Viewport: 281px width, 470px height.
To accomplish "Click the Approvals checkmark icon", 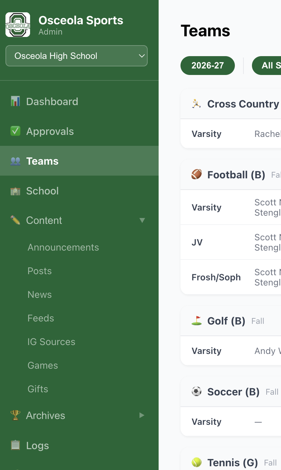I will click(15, 131).
